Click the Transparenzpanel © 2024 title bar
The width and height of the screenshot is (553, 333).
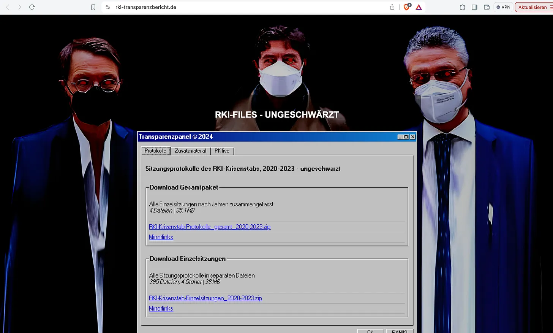(x=277, y=137)
